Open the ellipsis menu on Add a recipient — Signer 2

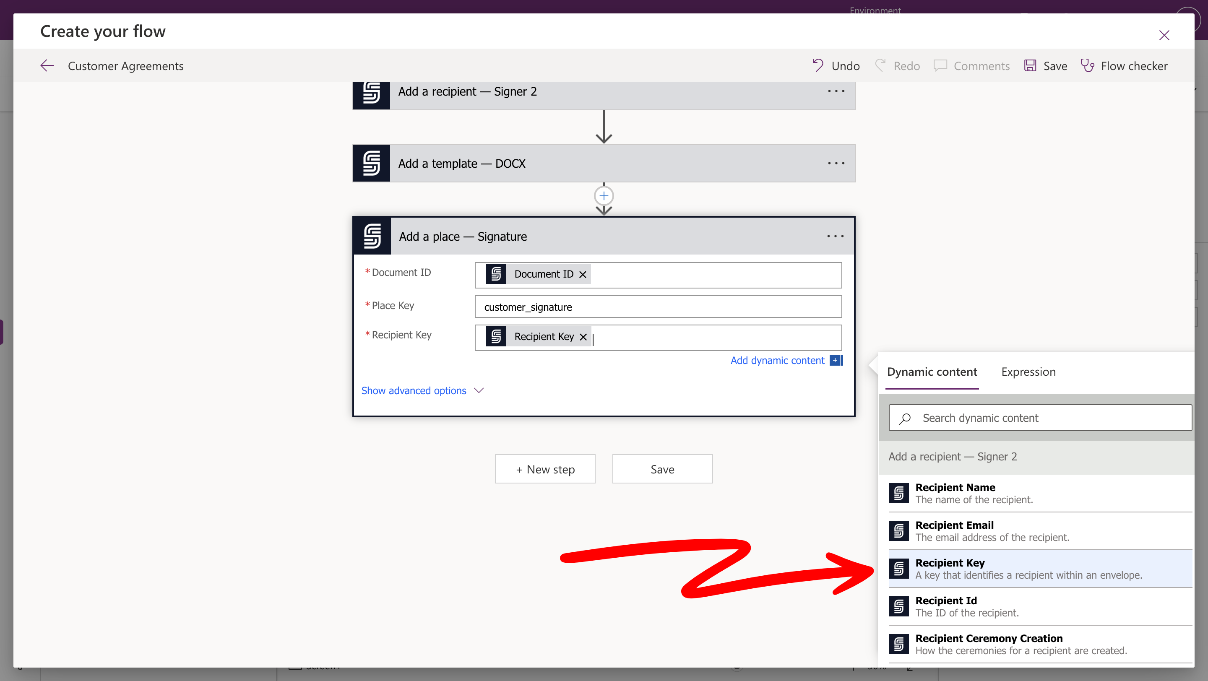tap(836, 91)
